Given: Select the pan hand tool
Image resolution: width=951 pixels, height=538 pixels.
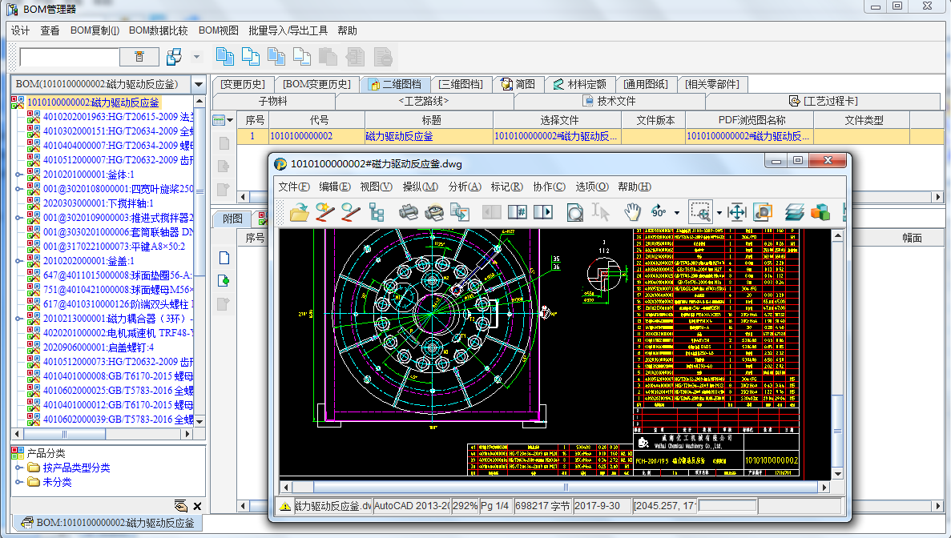Looking at the screenshot, I should click(633, 212).
